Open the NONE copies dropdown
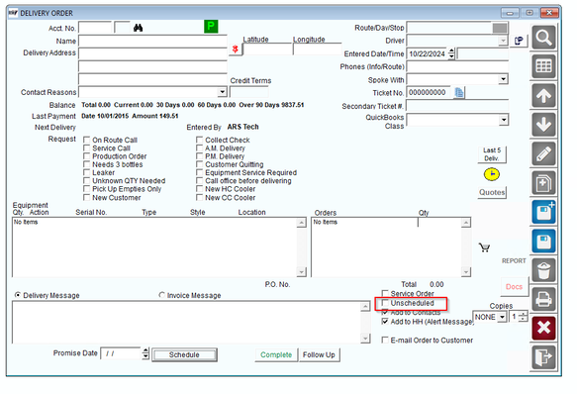 pyautogui.click(x=502, y=317)
